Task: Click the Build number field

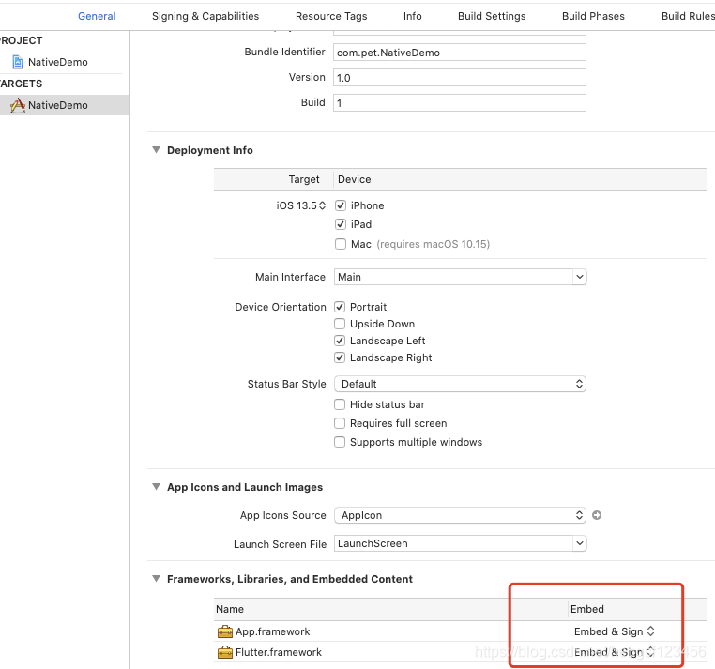Action: click(x=460, y=103)
